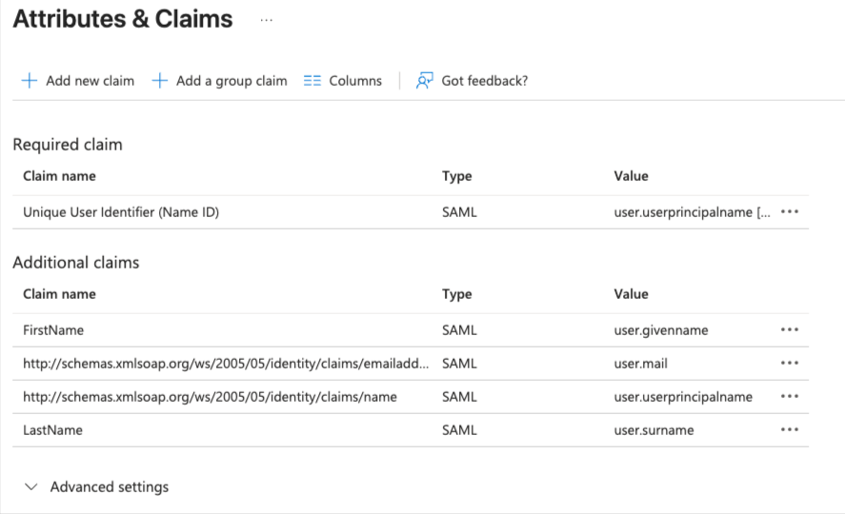Click the plus icon for Add new claim
This screenshot has height=514, width=845.
(30, 81)
